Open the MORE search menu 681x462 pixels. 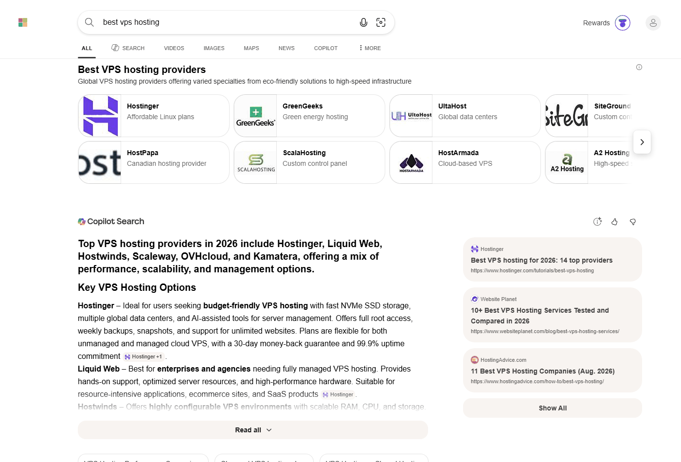pos(370,48)
